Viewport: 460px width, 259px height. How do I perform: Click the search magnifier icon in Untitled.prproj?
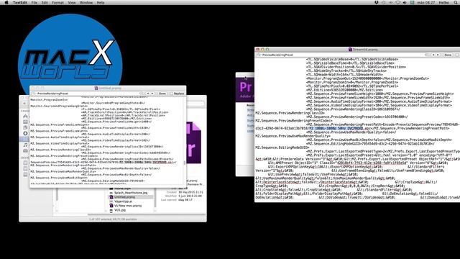[x=34, y=94]
